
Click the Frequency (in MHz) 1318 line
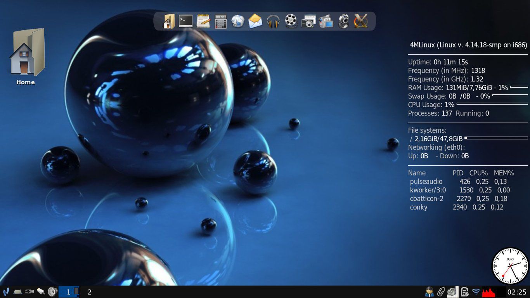tap(447, 71)
